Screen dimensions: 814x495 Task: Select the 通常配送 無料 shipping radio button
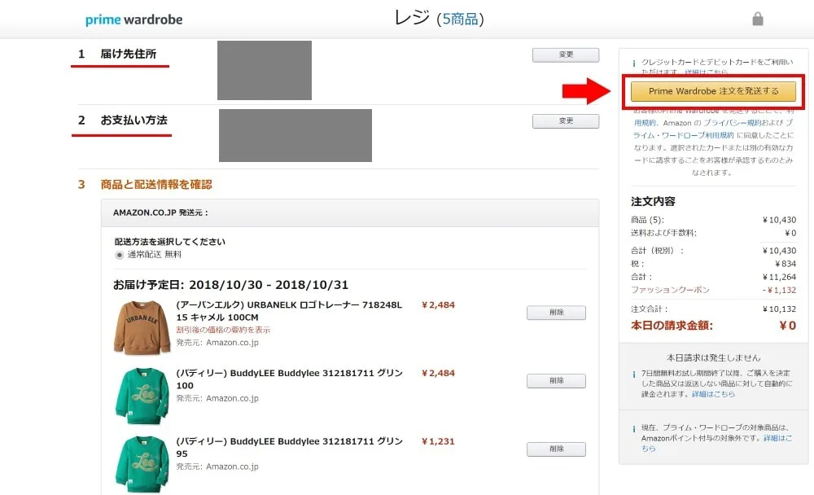120,255
